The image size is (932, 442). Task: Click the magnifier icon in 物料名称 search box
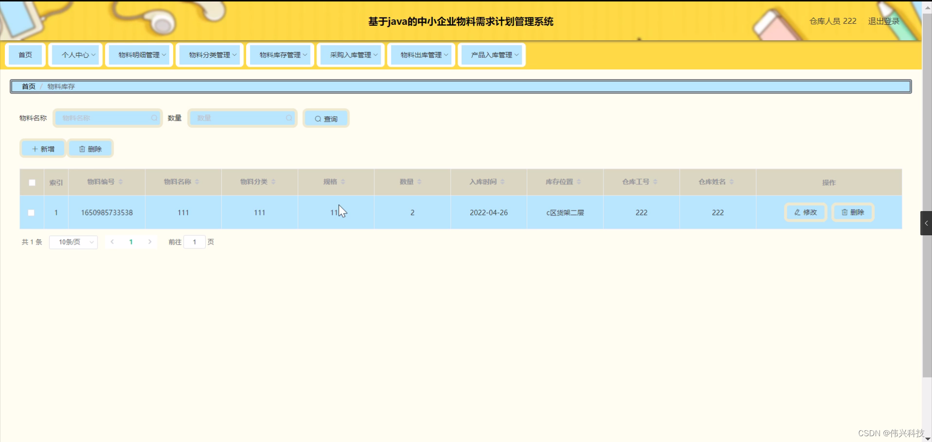pyautogui.click(x=153, y=118)
